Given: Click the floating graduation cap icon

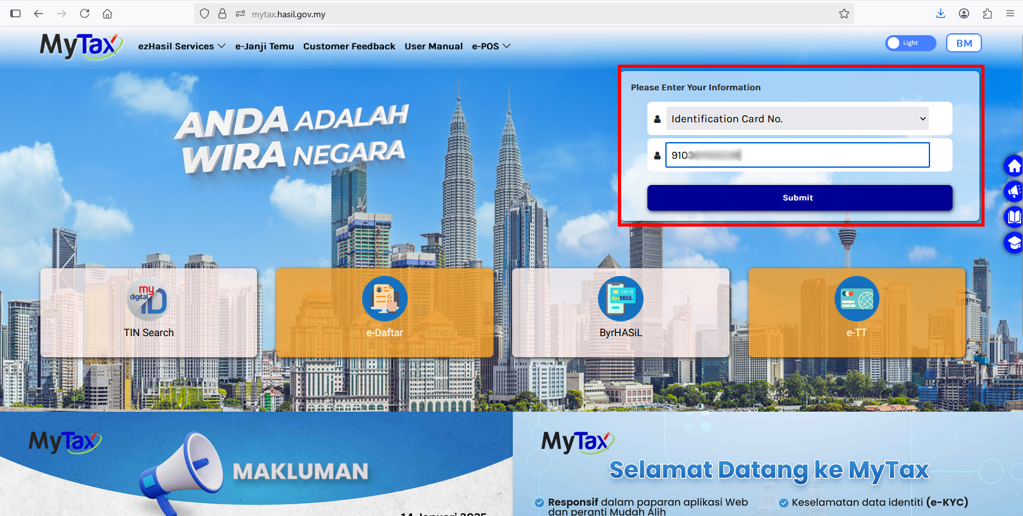Looking at the screenshot, I should [x=1013, y=243].
